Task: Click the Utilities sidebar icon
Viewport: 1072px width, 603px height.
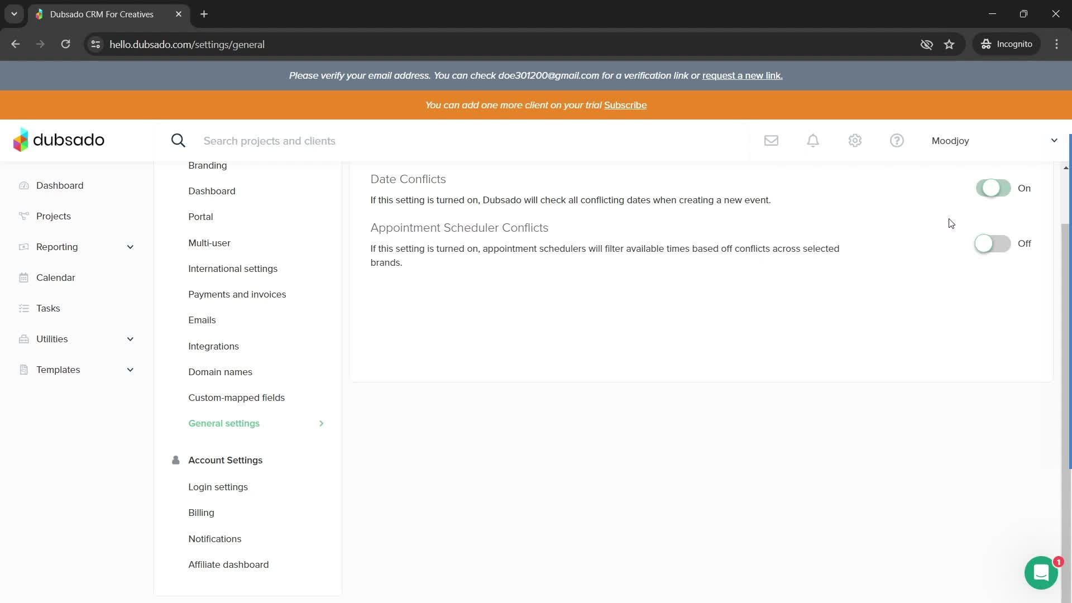Action: 23,339
